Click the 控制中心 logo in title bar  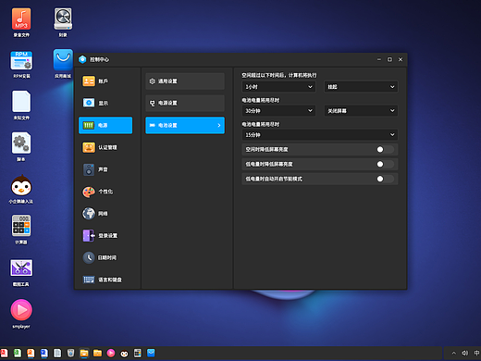tap(82, 59)
